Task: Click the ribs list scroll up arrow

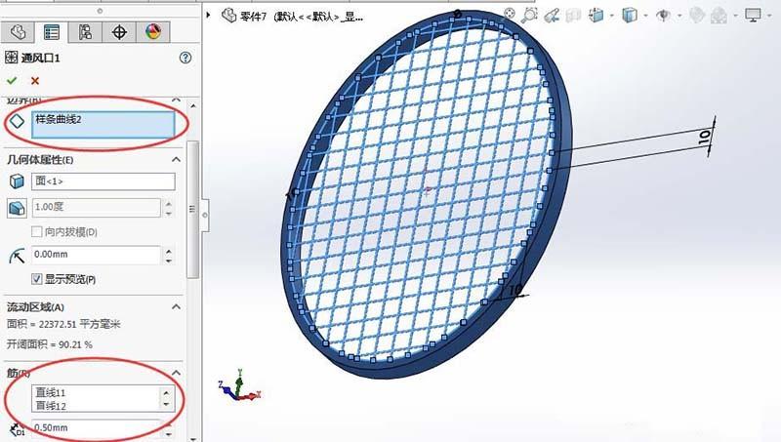Action: [x=166, y=392]
